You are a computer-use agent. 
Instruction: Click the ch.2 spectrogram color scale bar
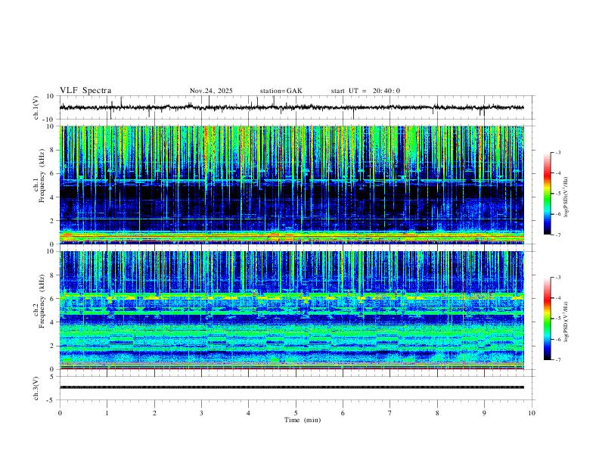pos(547,319)
